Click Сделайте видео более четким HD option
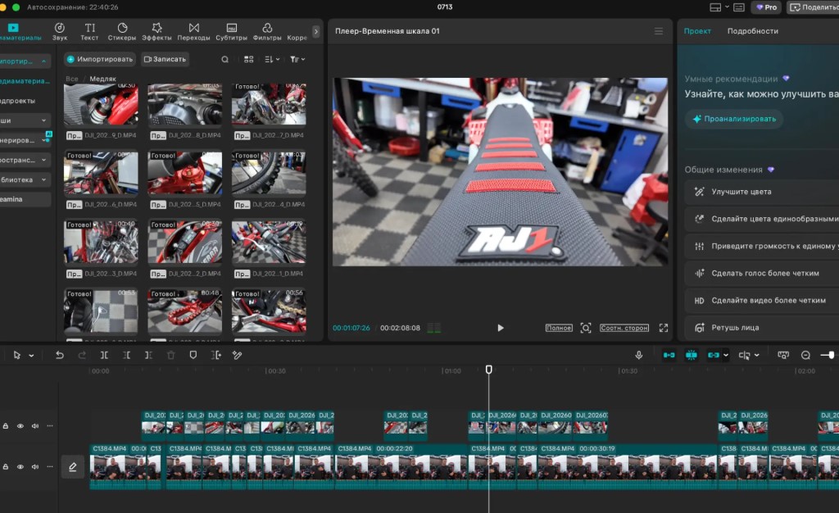The width and height of the screenshot is (839, 513). [x=761, y=300]
